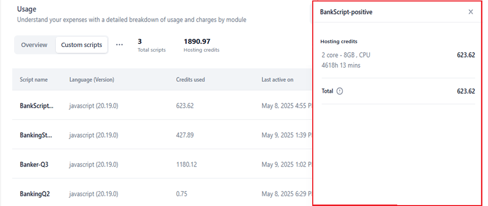The width and height of the screenshot is (488, 206).
Task: Sort by the Script name column header
Action: (x=34, y=80)
